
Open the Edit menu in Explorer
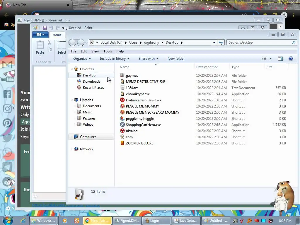[83, 51]
